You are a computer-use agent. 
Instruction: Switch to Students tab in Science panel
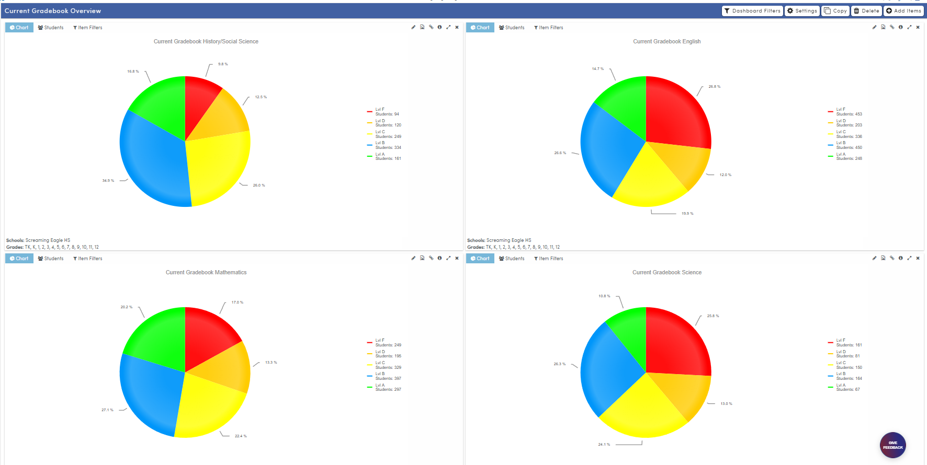pos(511,259)
